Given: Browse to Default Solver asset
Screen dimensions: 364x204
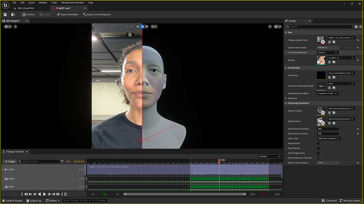Looking at the screenshot, I should click(x=334, y=123).
